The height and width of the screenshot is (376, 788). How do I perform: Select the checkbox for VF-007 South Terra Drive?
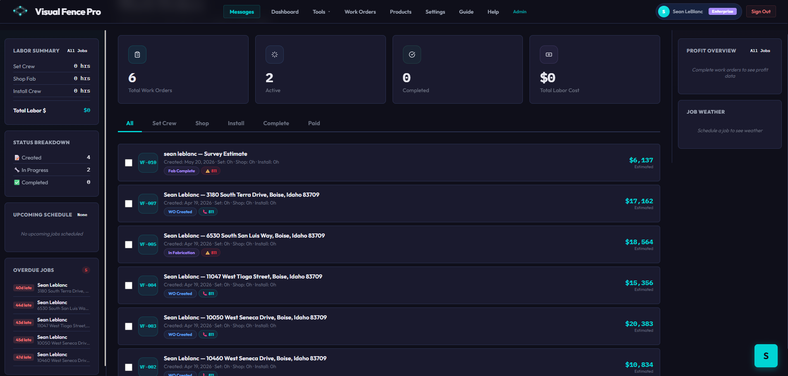coord(129,204)
